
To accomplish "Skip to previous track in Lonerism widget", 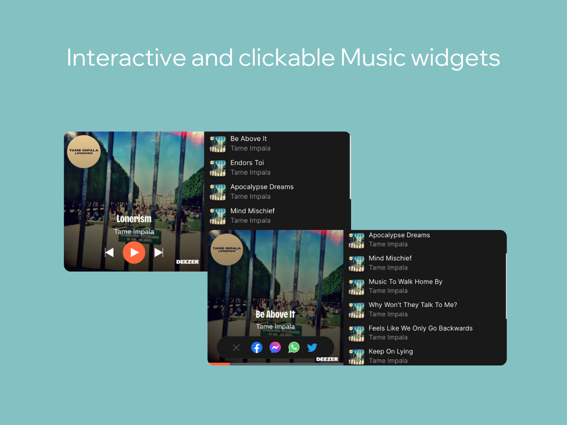I will coord(109,252).
